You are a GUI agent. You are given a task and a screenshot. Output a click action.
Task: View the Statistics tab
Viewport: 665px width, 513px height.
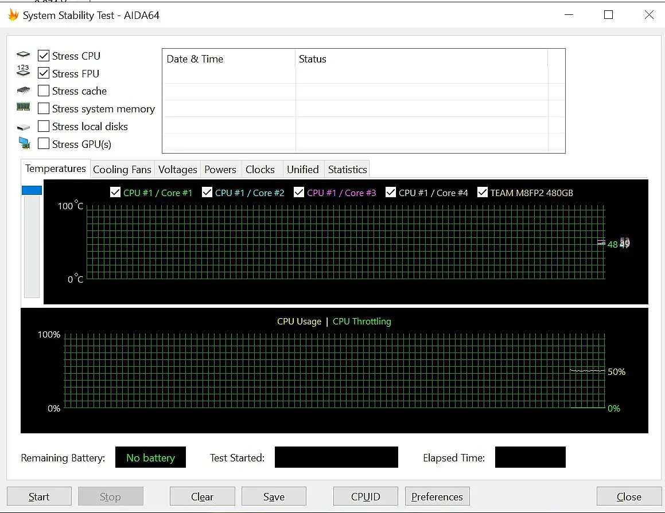pyautogui.click(x=347, y=170)
